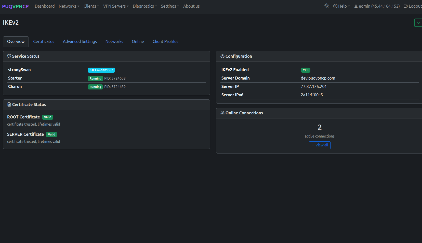Viewport: 422px width, 243px height.
Task: Click the strongSwan row label
Action: (x=19, y=70)
